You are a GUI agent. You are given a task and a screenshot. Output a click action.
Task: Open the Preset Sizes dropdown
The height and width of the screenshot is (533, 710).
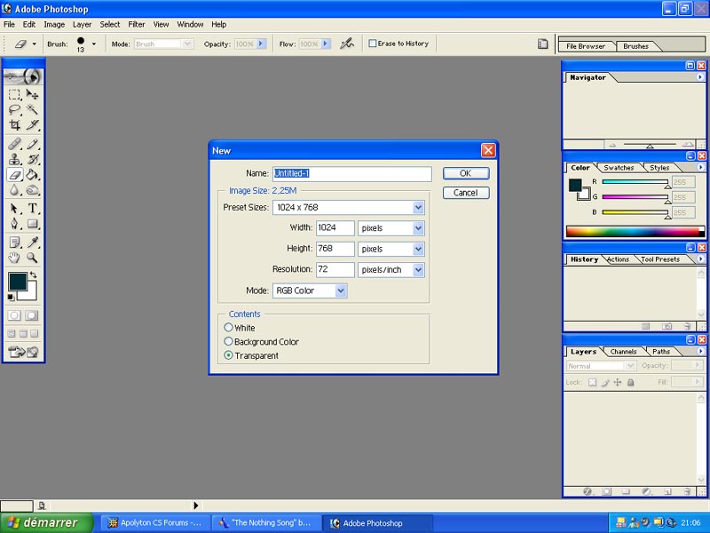[x=418, y=208]
